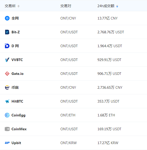The image size is (147, 150).
Task: Open the D 网 exchange link
Action: tap(15, 46)
